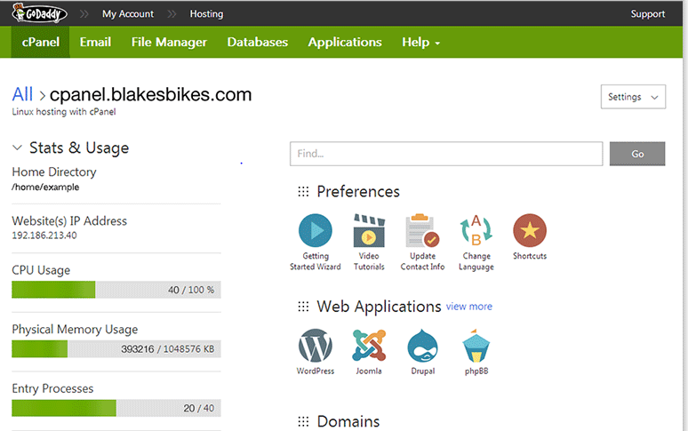Launch the phpBB installer icon

[476, 346]
